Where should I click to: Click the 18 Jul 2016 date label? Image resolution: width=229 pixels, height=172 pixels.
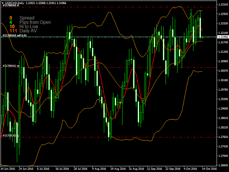(x=62, y=169)
